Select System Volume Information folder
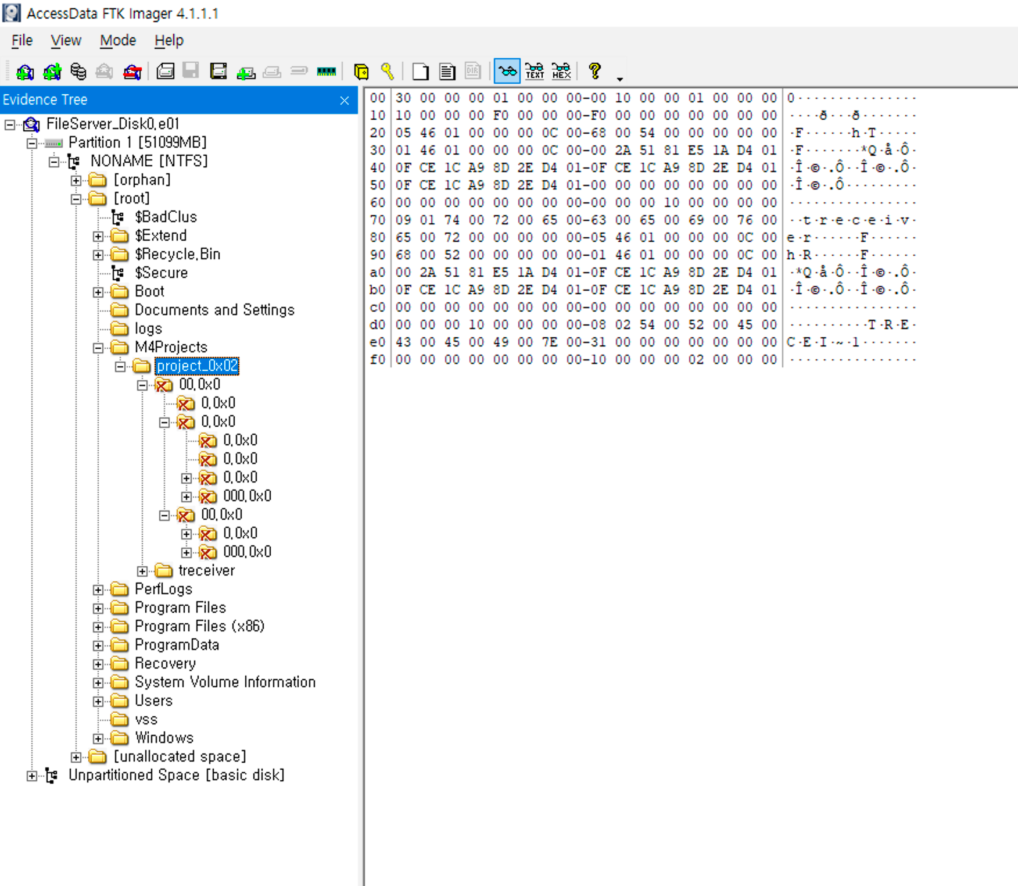1018x886 pixels. (225, 682)
